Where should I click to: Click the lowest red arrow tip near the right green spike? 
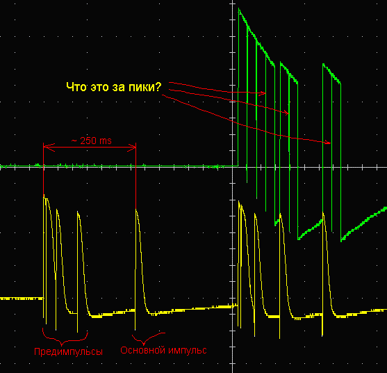click(x=327, y=143)
